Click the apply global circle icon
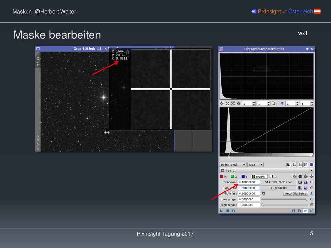The height and width of the screenshot is (248, 331). click(x=233, y=211)
